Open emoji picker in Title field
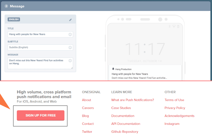Image resolution: width=212 pixels, height=136 pixels. 70,35
